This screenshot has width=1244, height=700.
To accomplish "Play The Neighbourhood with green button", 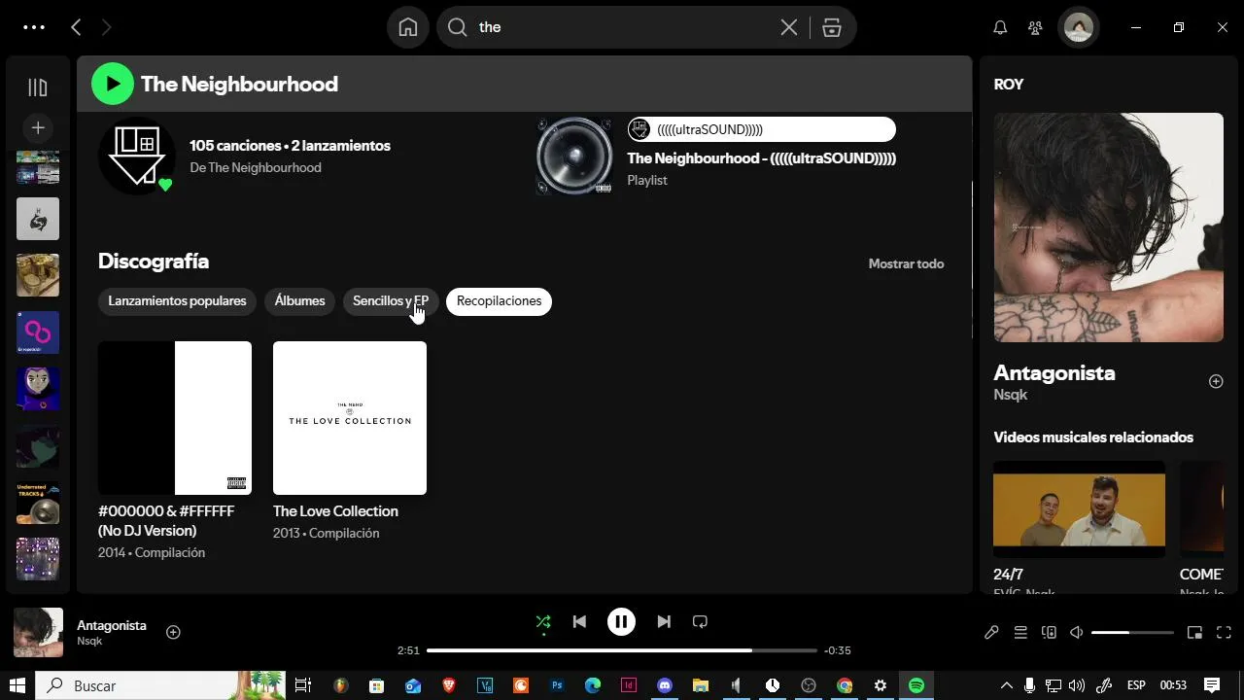I will [x=113, y=84].
